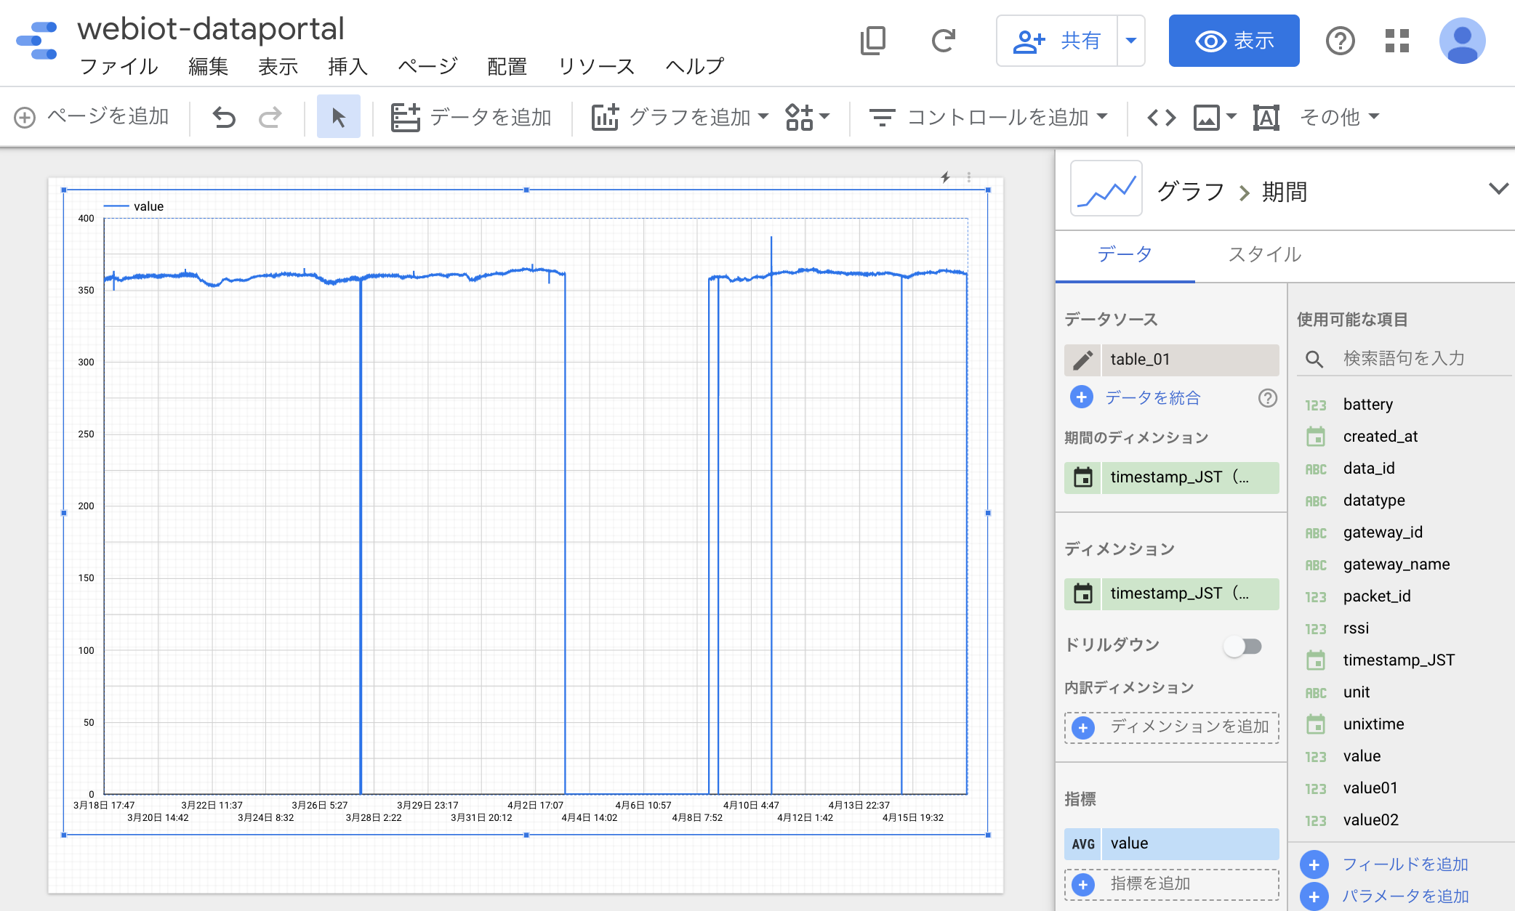Click the blue 表示 button
The image size is (1515, 911).
click(x=1234, y=41)
